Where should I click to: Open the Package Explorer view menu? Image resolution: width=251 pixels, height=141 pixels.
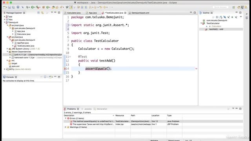pos(52,13)
